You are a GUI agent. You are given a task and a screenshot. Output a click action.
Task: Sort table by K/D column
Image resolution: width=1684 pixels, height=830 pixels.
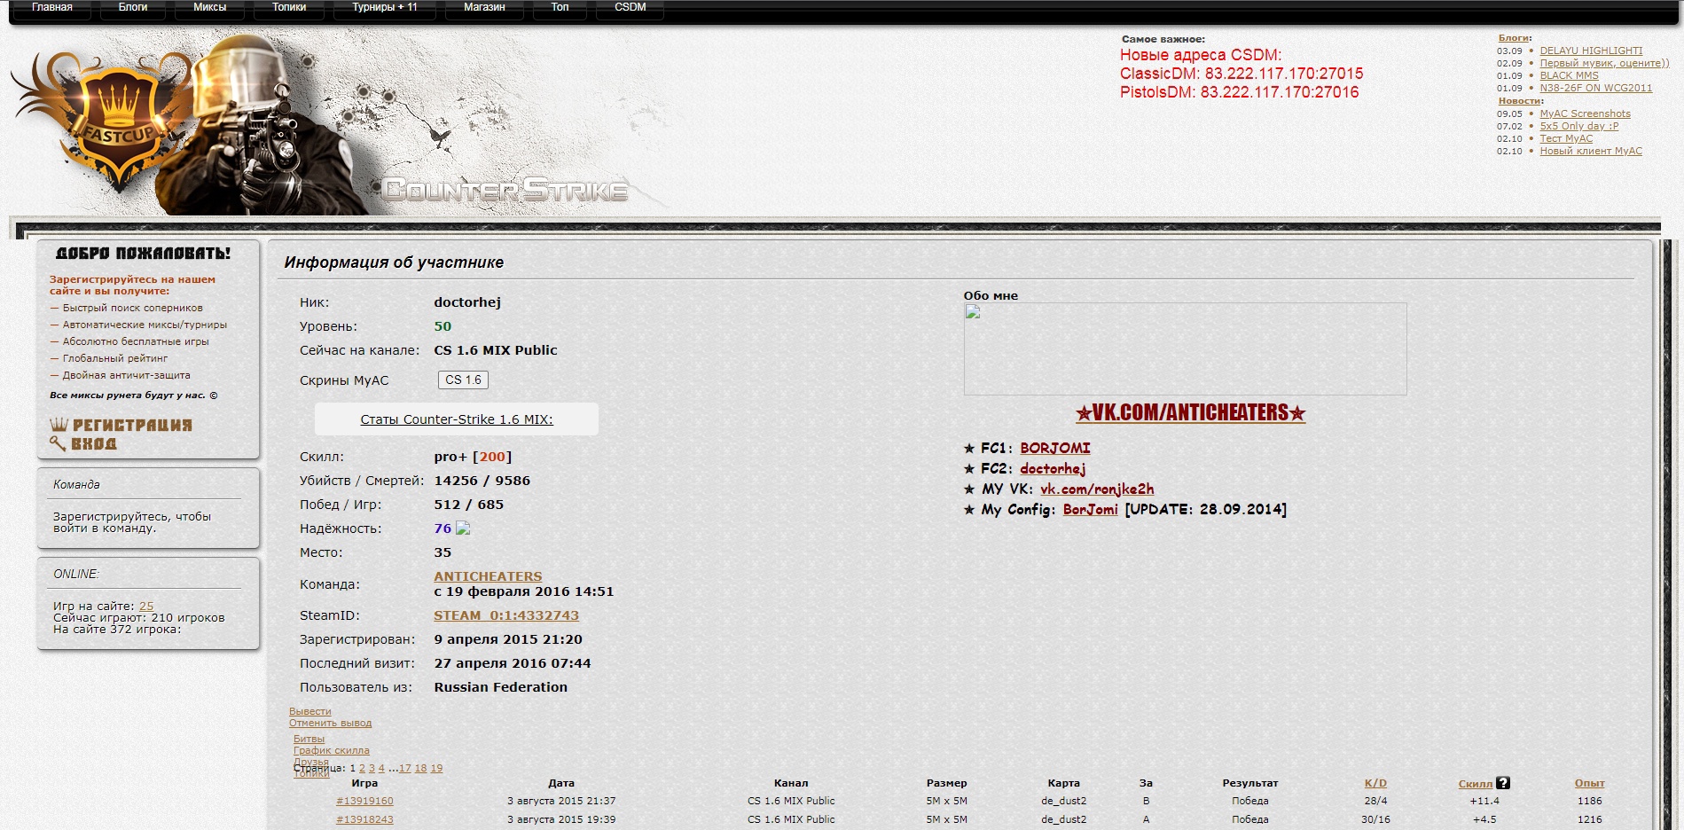[1375, 783]
